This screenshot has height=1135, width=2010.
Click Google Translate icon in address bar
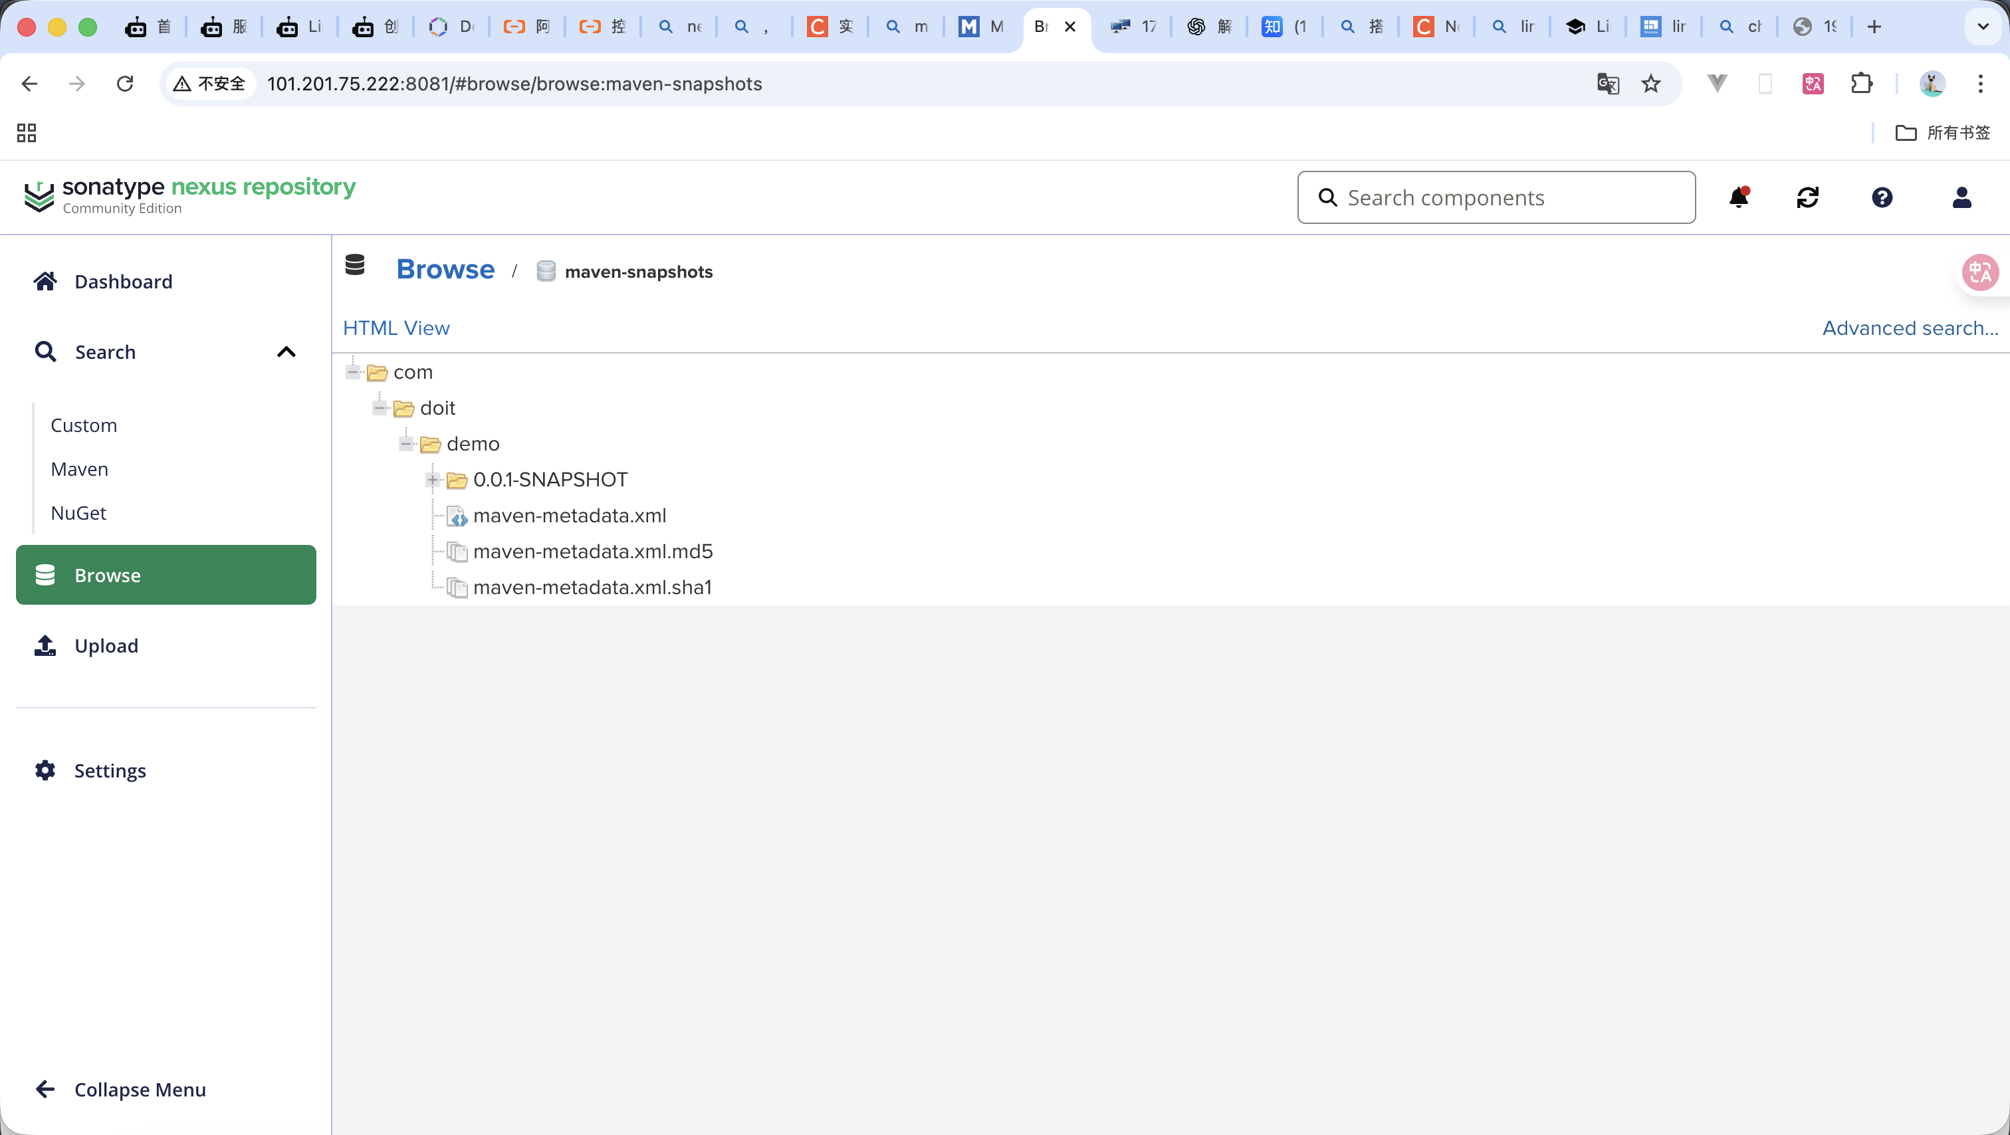(1607, 84)
